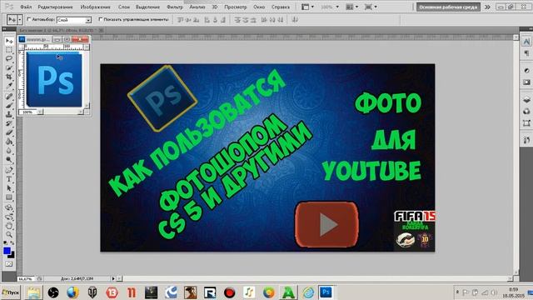Open the Layers panel icon
533x300 pixels.
click(x=526, y=99)
